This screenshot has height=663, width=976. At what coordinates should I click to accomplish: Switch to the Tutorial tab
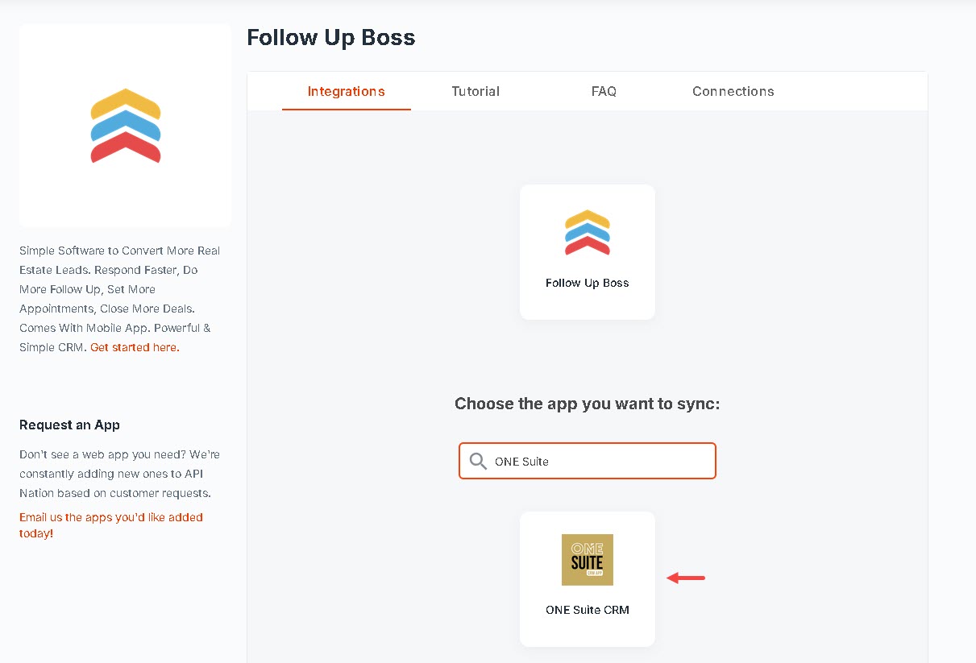tap(476, 91)
